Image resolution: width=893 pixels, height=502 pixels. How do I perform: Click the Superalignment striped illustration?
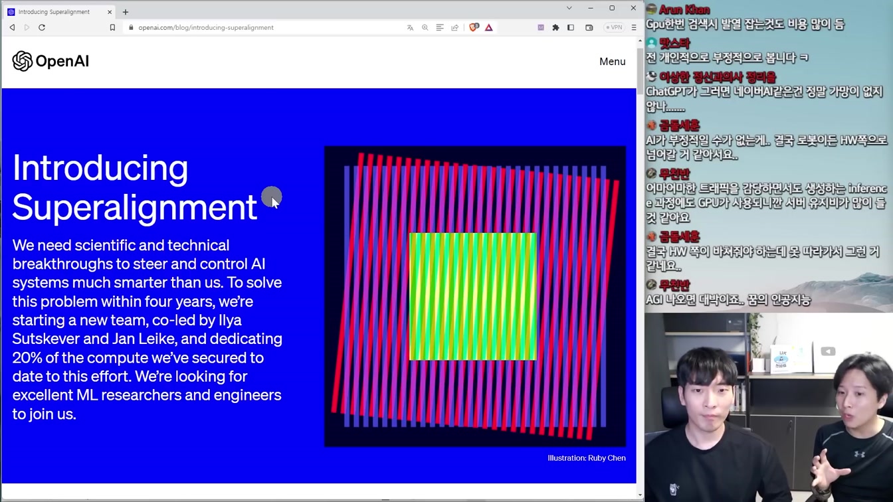pyautogui.click(x=475, y=296)
